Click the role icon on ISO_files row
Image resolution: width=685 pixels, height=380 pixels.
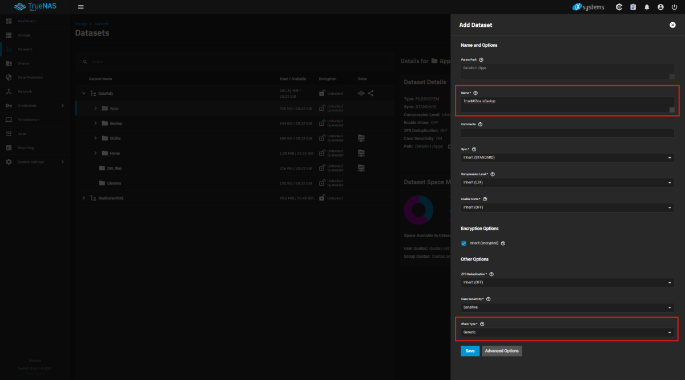361,167
